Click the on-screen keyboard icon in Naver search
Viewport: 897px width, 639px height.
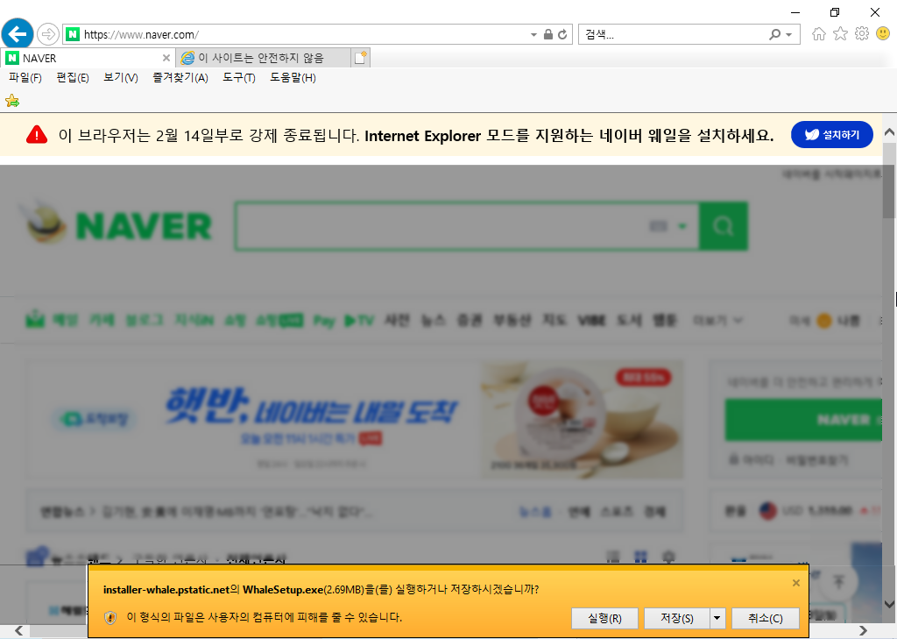(x=659, y=226)
